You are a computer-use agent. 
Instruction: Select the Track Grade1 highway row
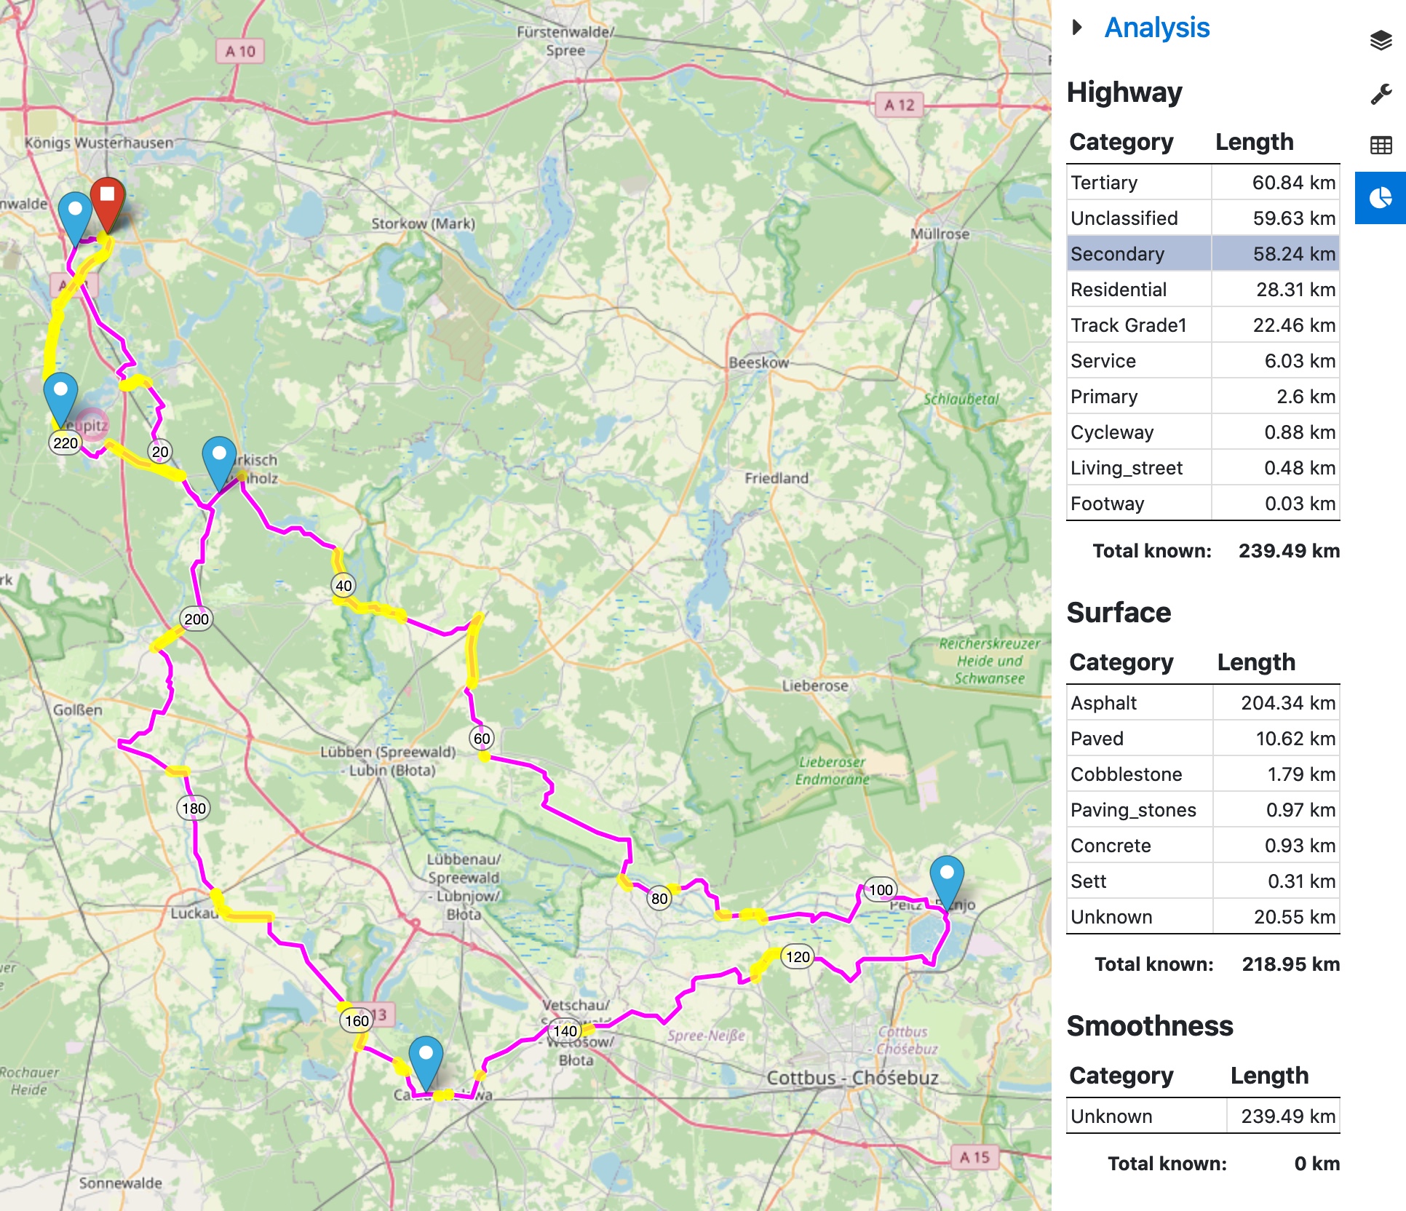pos(1203,325)
